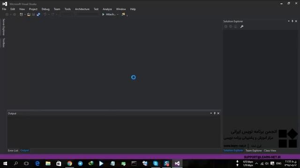This screenshot has height=168, width=300.
Task: Open the Architecture menu
Action: coord(82,9)
